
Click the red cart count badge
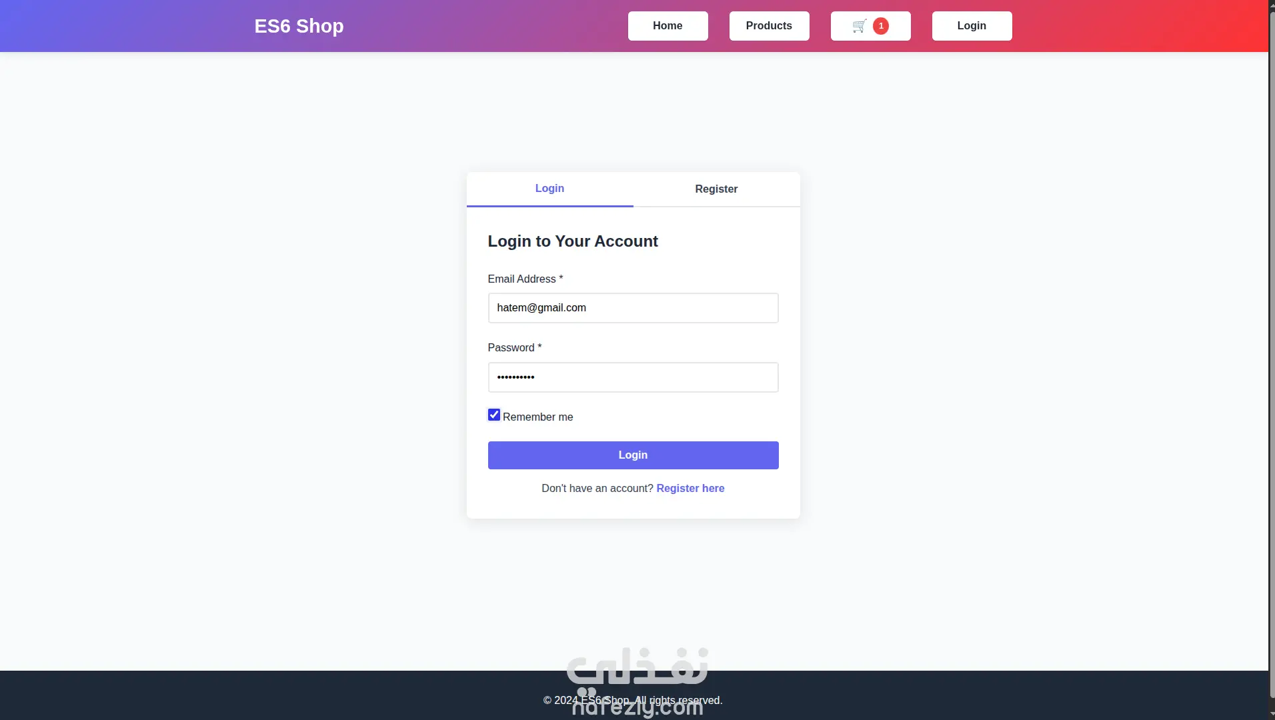[881, 26]
